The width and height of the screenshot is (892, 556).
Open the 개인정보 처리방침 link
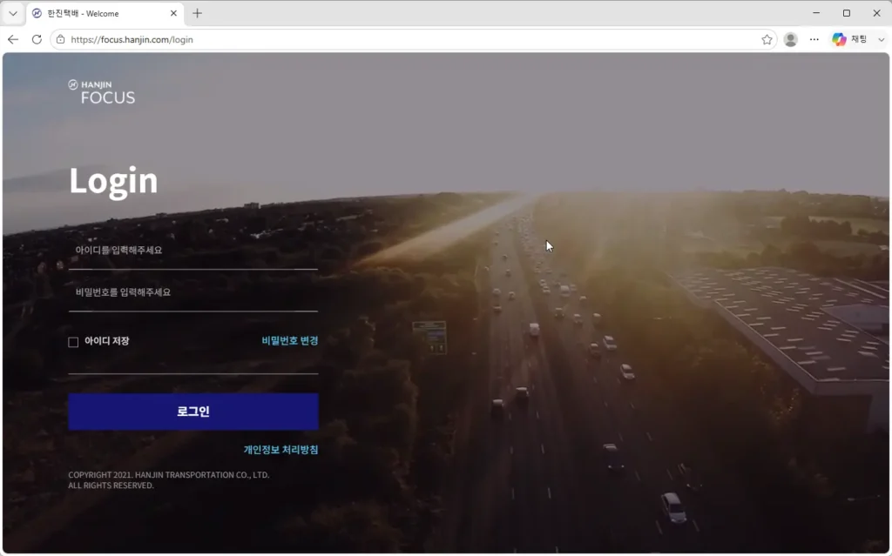click(x=281, y=450)
